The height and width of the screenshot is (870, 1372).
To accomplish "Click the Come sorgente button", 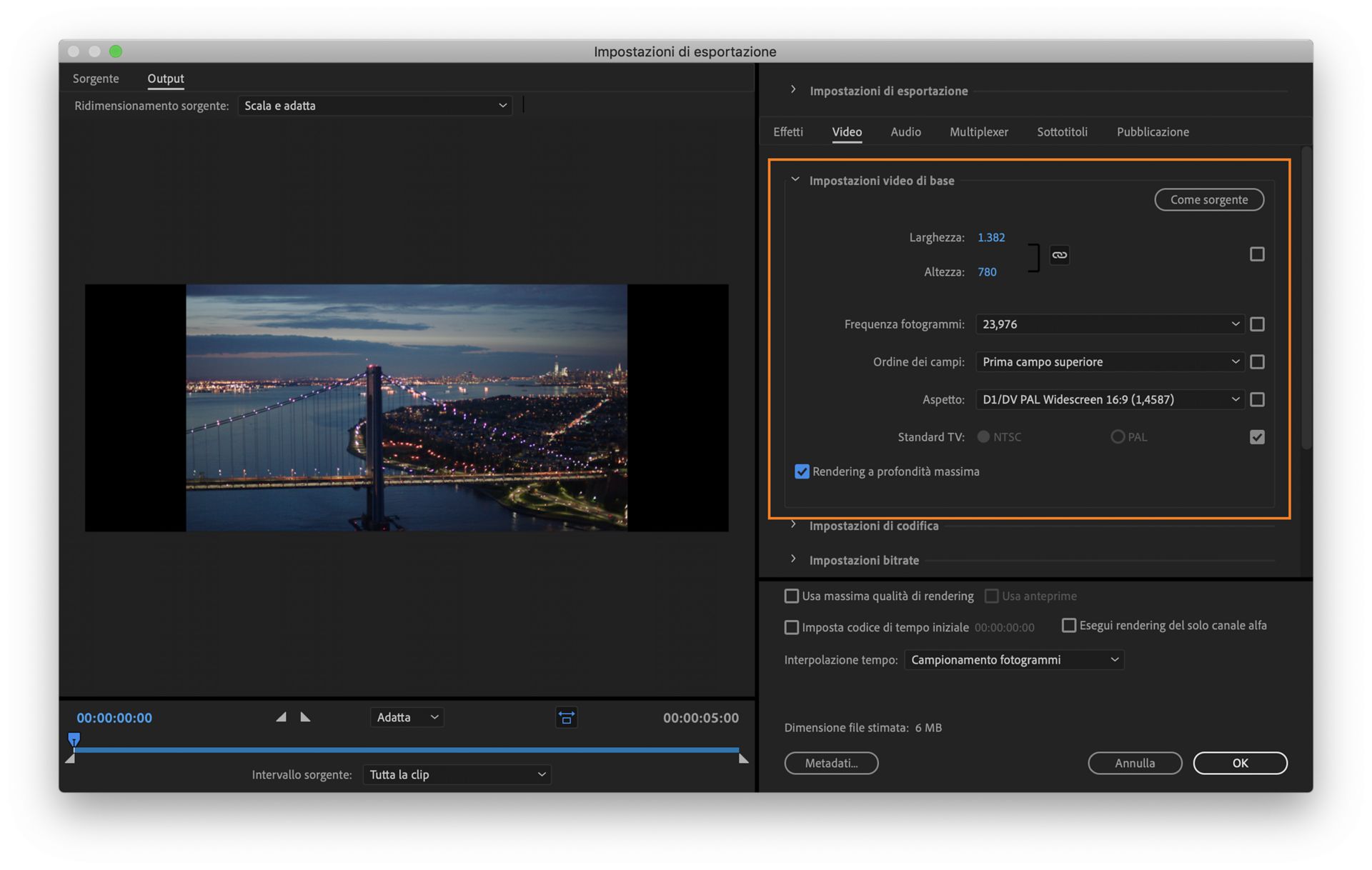I will pyautogui.click(x=1208, y=200).
